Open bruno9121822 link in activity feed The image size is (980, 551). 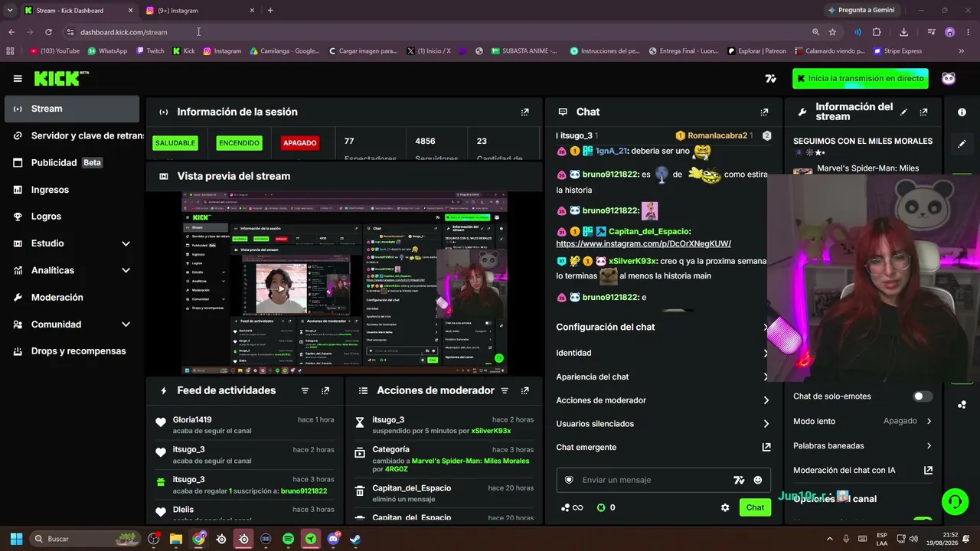pyautogui.click(x=304, y=491)
